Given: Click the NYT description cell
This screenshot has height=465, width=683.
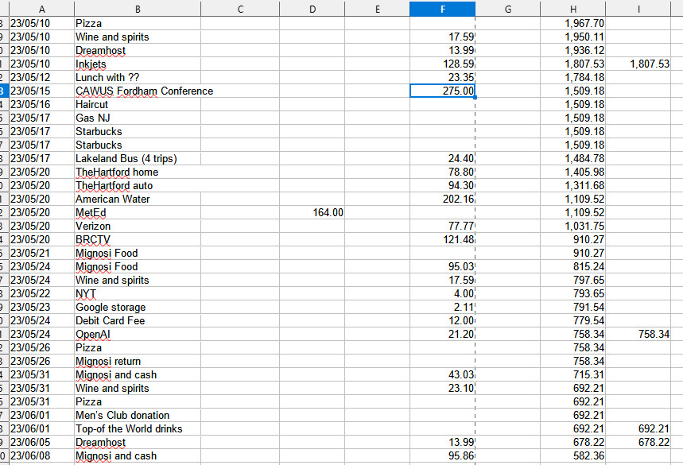Looking at the screenshot, I should [138, 293].
